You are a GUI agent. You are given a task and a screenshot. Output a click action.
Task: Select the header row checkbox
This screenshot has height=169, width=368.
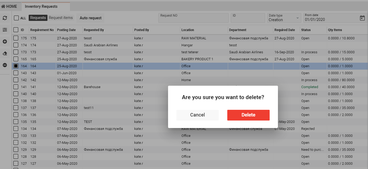click(x=16, y=30)
